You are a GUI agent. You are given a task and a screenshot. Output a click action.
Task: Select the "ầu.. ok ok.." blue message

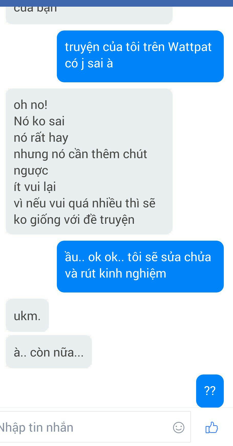click(x=140, y=266)
